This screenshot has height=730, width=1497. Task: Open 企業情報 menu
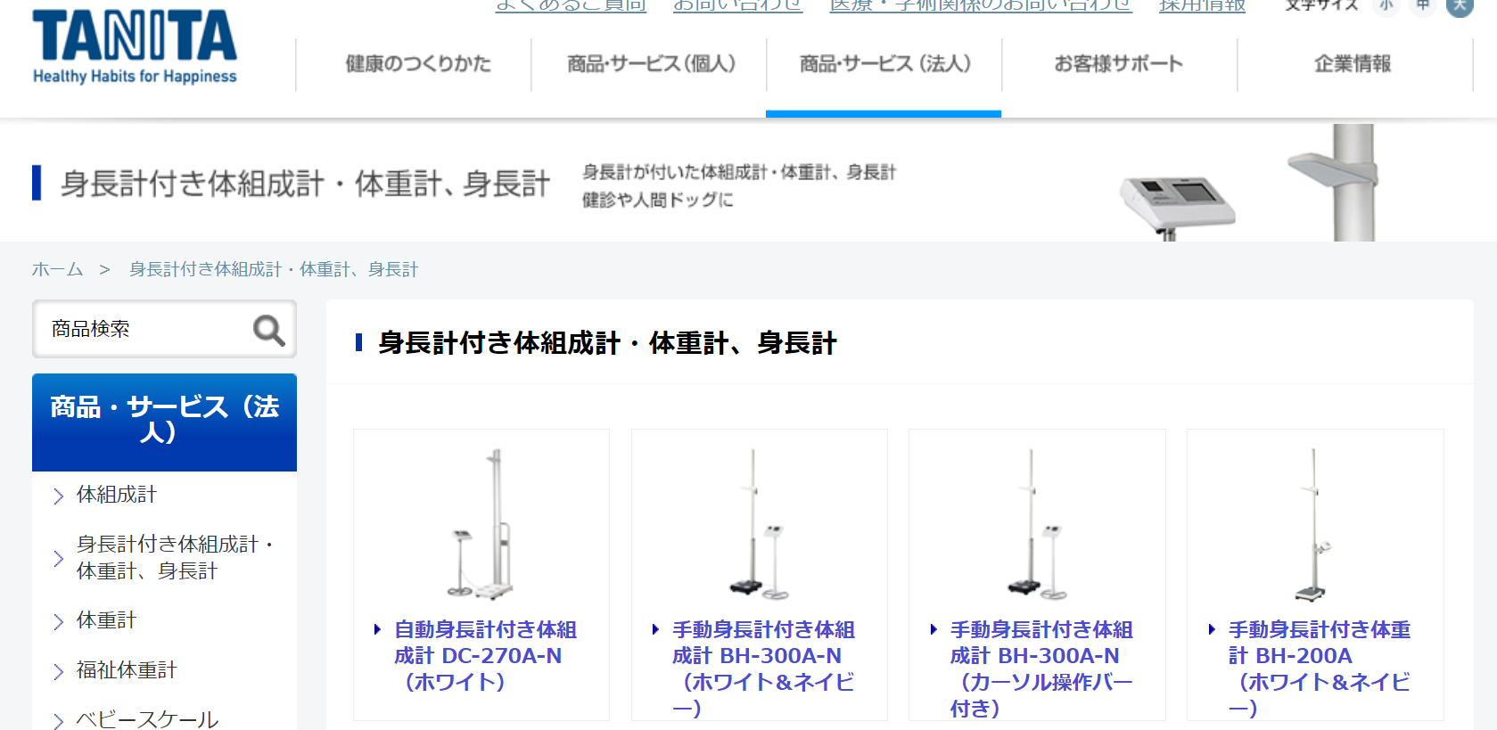pos(1352,64)
